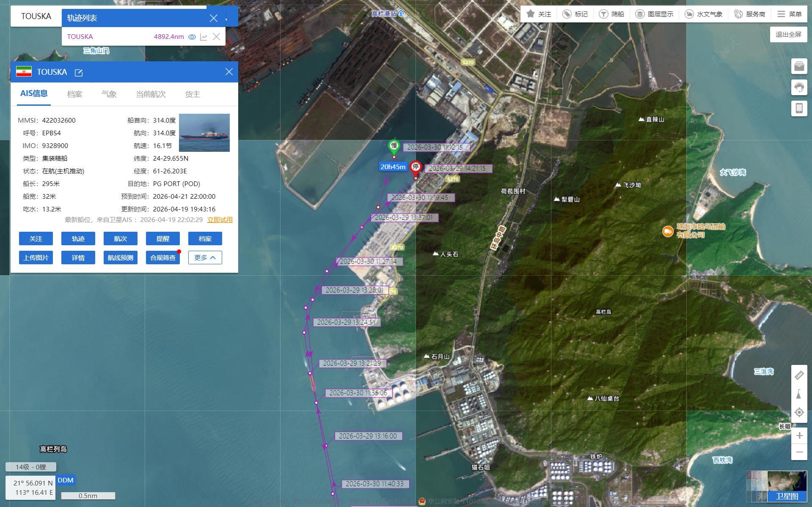812x507 pixels.
Task: Select the 海图 map type thumbnail
Action: (x=757, y=487)
